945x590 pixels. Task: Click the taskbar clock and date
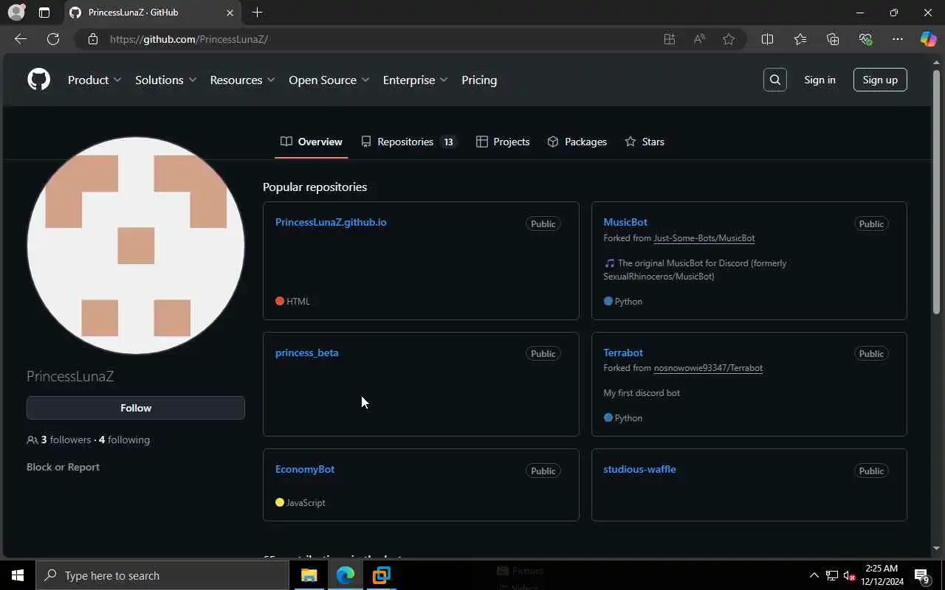(x=884, y=575)
